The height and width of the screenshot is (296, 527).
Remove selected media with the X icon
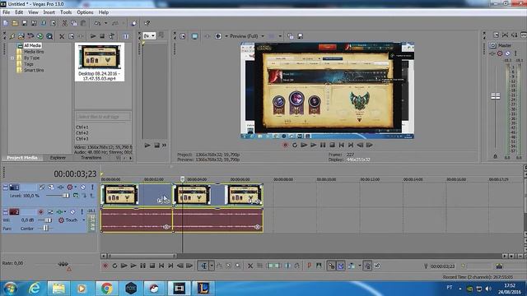pos(62,36)
